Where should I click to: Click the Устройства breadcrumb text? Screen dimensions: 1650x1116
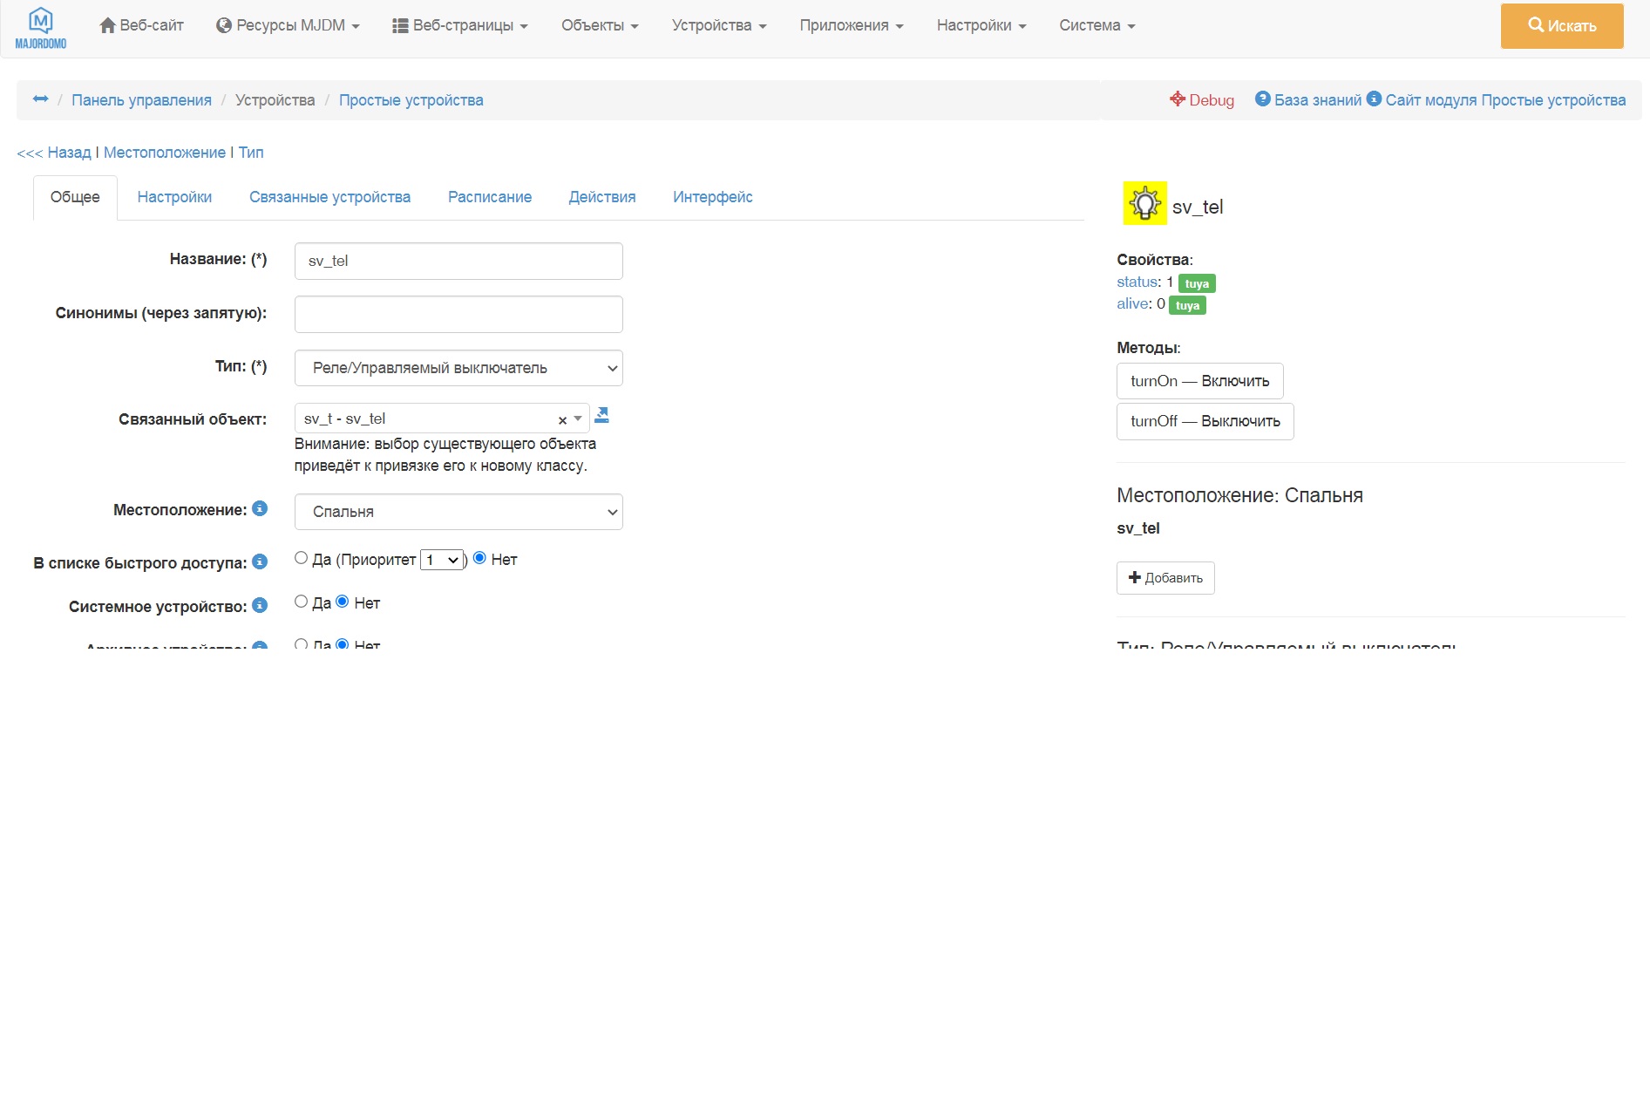(x=275, y=100)
